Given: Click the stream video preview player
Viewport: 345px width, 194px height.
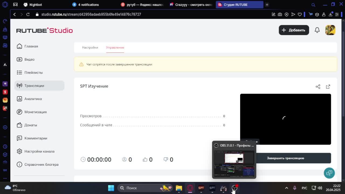Looking at the screenshot, I should pyautogui.click(x=285, y=119).
